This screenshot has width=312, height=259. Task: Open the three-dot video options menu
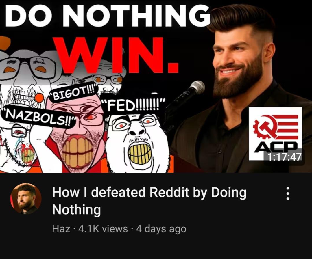click(287, 193)
